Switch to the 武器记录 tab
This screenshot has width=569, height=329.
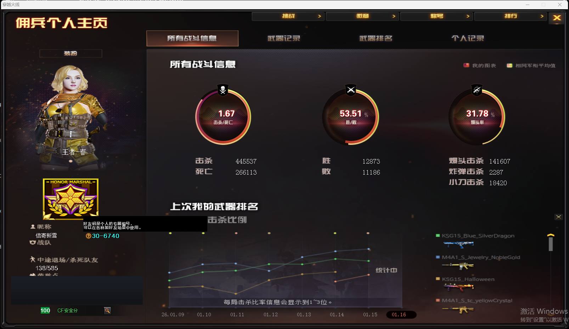283,38
